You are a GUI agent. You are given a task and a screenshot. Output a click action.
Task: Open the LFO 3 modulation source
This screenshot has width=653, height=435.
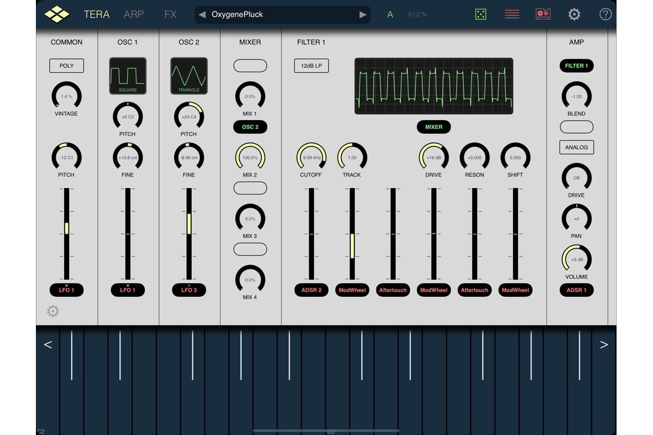[189, 290]
